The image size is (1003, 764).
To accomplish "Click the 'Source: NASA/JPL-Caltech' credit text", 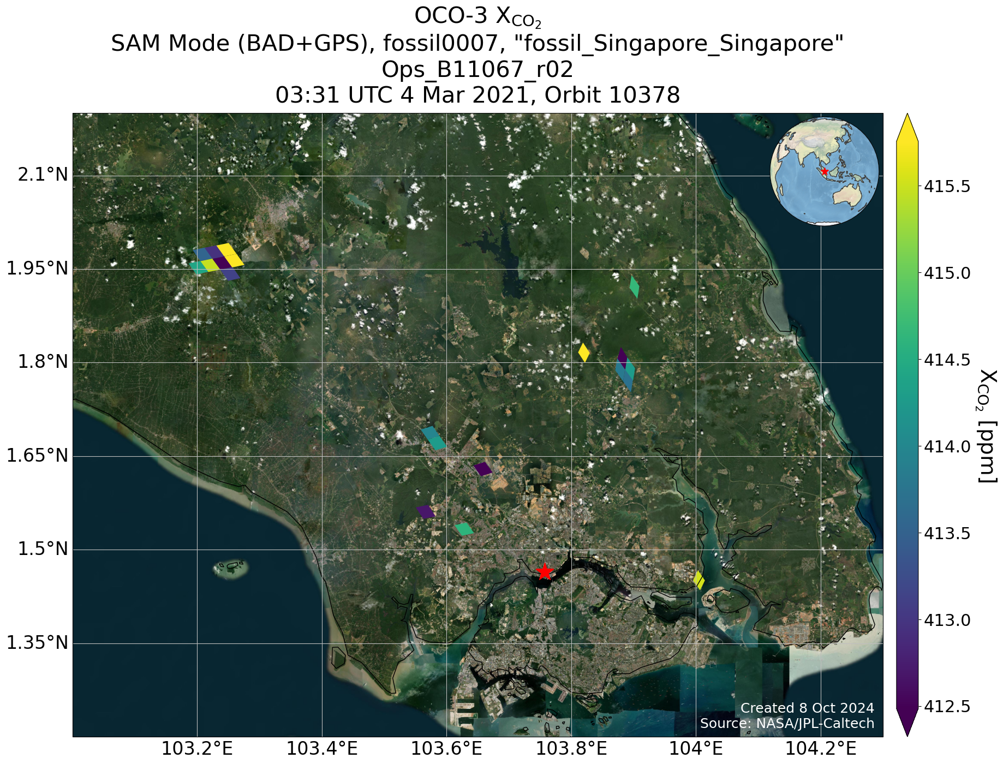I will pos(787,724).
